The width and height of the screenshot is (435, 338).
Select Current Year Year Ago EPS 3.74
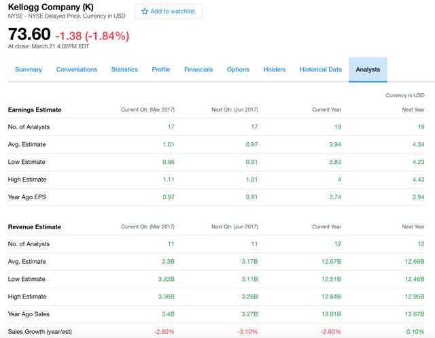(335, 197)
